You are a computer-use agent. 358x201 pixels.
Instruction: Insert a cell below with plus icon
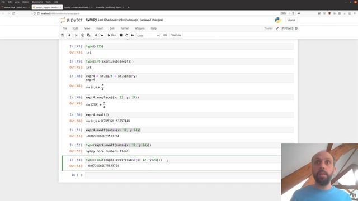coord(69,35)
